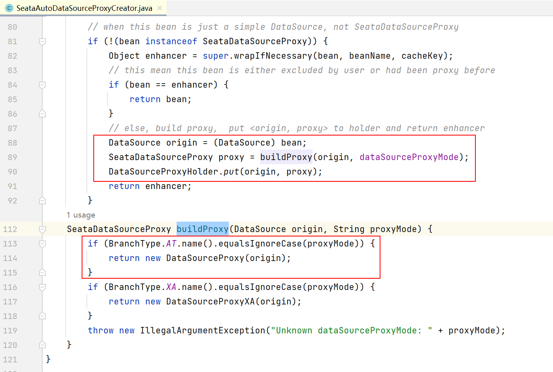
Task: Open the '1 usage' inlay hint
Action: coord(81,215)
